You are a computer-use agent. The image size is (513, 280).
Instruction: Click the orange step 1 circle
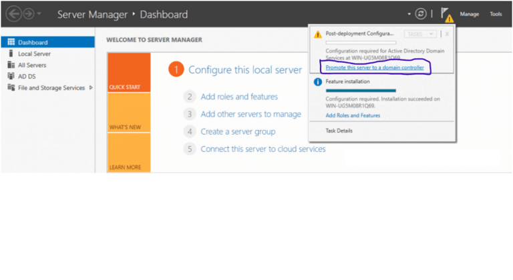click(176, 69)
